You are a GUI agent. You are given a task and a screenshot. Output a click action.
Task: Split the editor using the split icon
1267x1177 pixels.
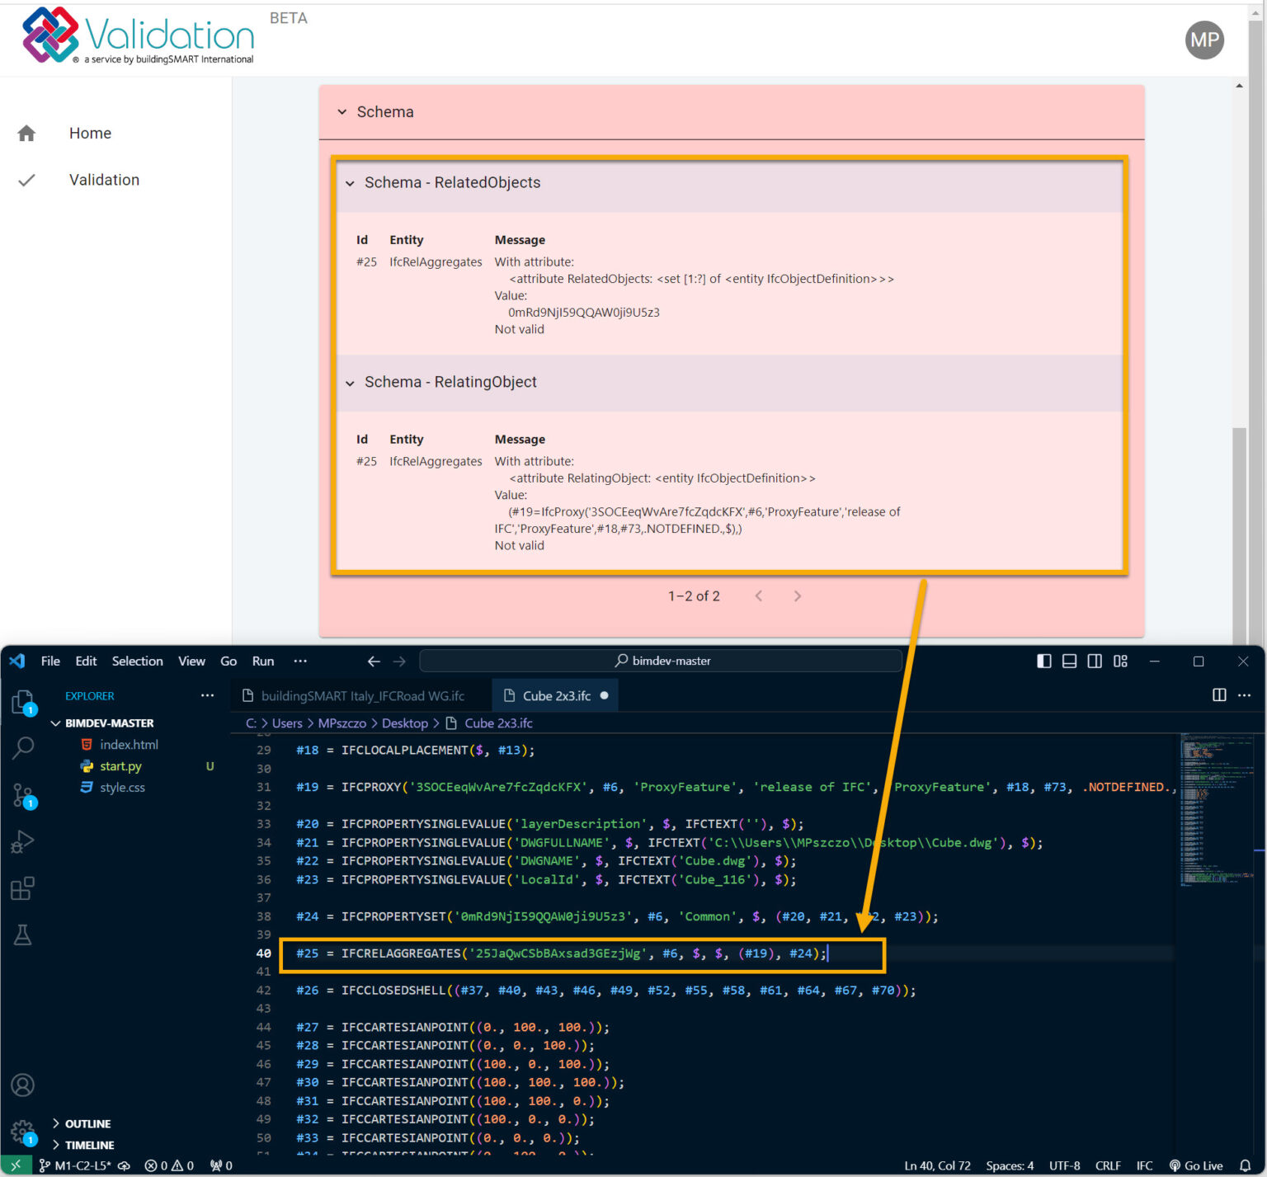1219,695
